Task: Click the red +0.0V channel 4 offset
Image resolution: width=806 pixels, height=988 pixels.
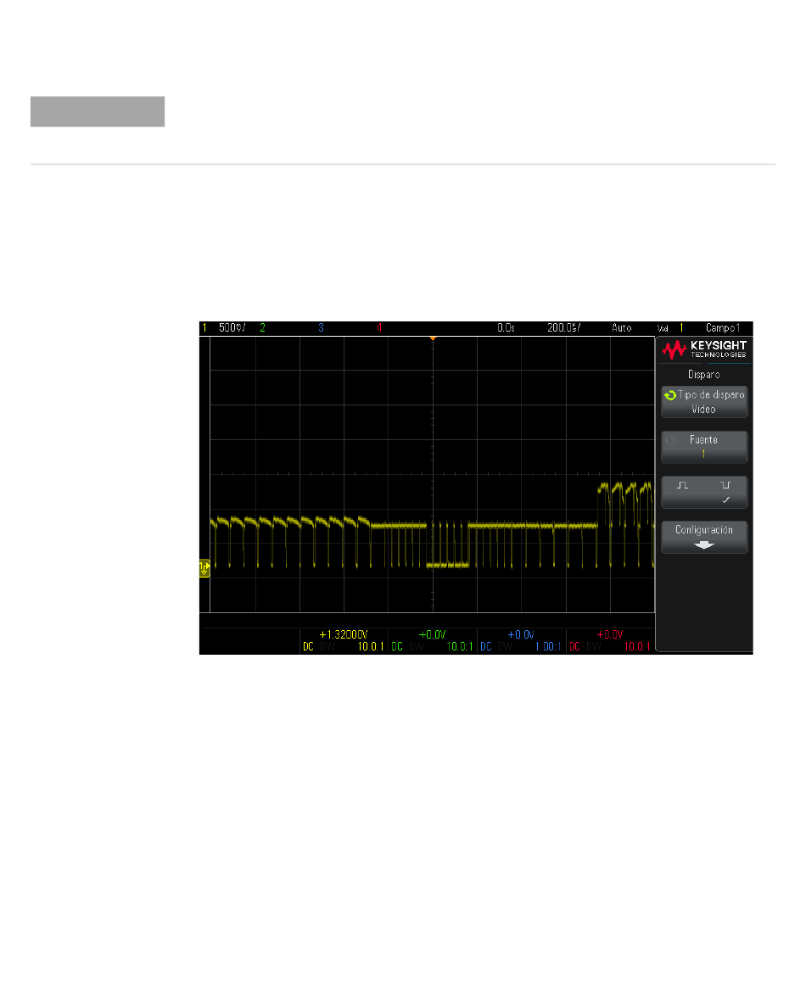Action: click(610, 634)
